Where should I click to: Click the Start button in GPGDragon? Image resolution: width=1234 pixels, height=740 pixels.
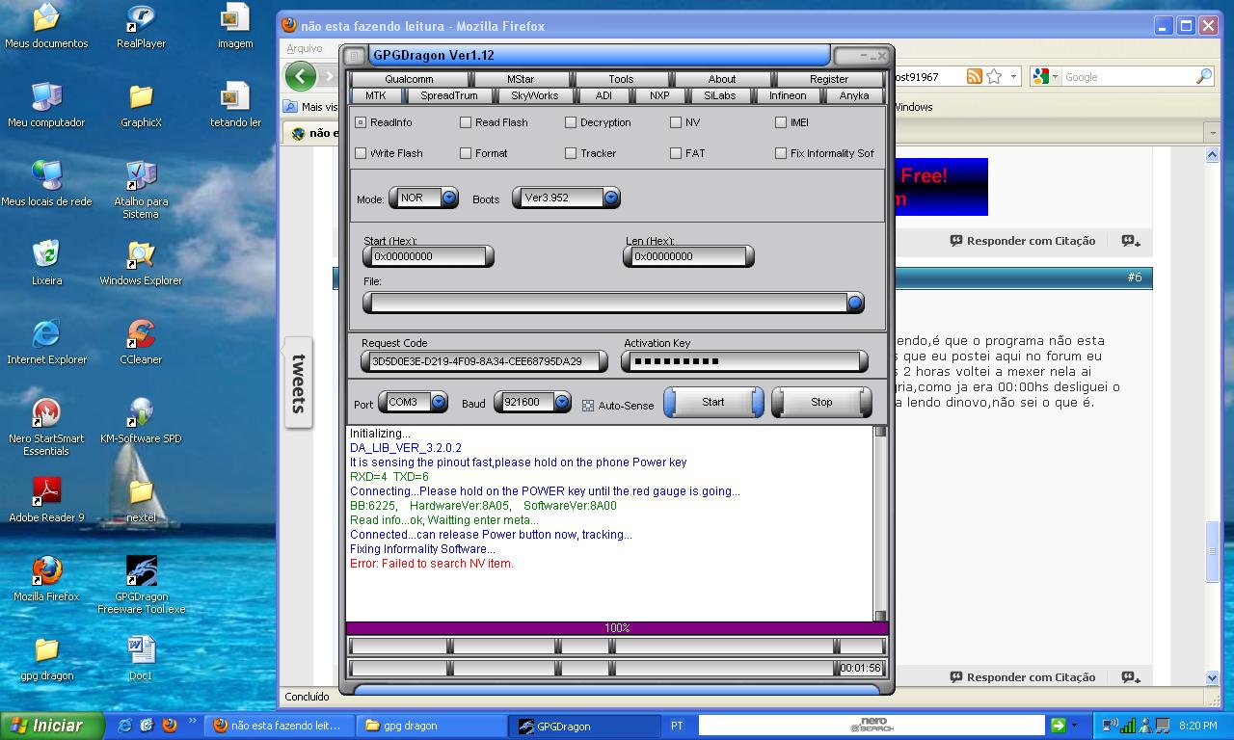(x=713, y=402)
